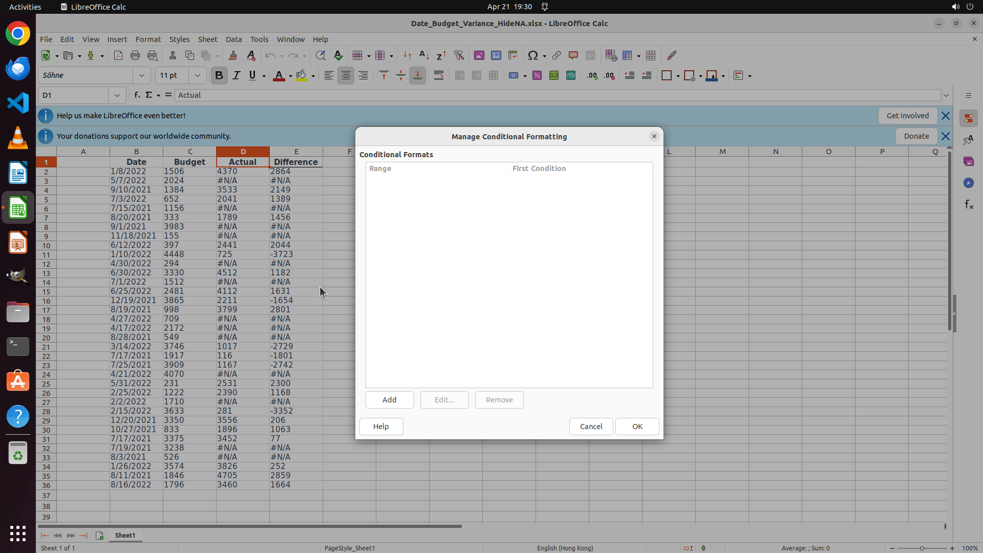This screenshot has width=983, height=553.
Task: Click the Sort Ascending toolbar icon
Action: 424,55
